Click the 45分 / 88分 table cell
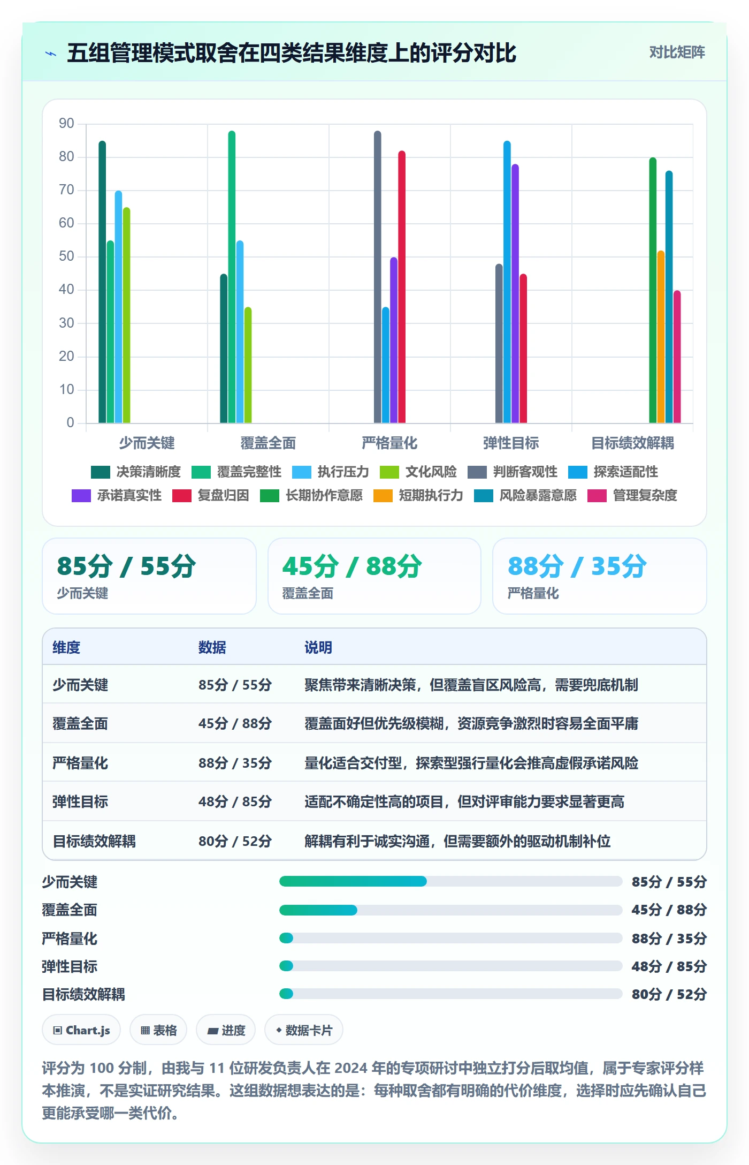Image resolution: width=749 pixels, height=1165 pixels. [235, 724]
